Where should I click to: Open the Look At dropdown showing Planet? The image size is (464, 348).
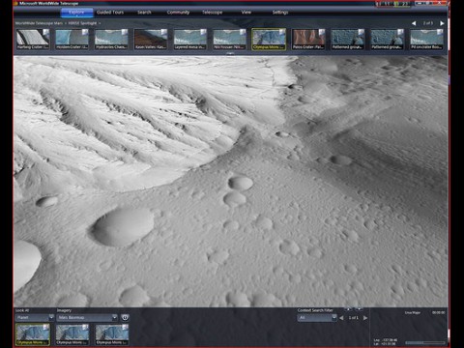(35, 318)
